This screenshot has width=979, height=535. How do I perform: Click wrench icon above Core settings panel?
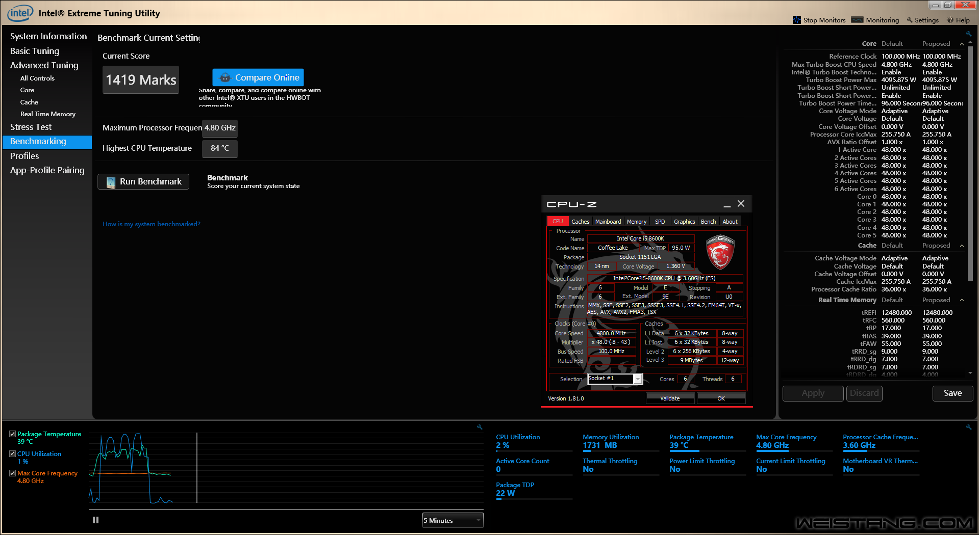[968, 34]
